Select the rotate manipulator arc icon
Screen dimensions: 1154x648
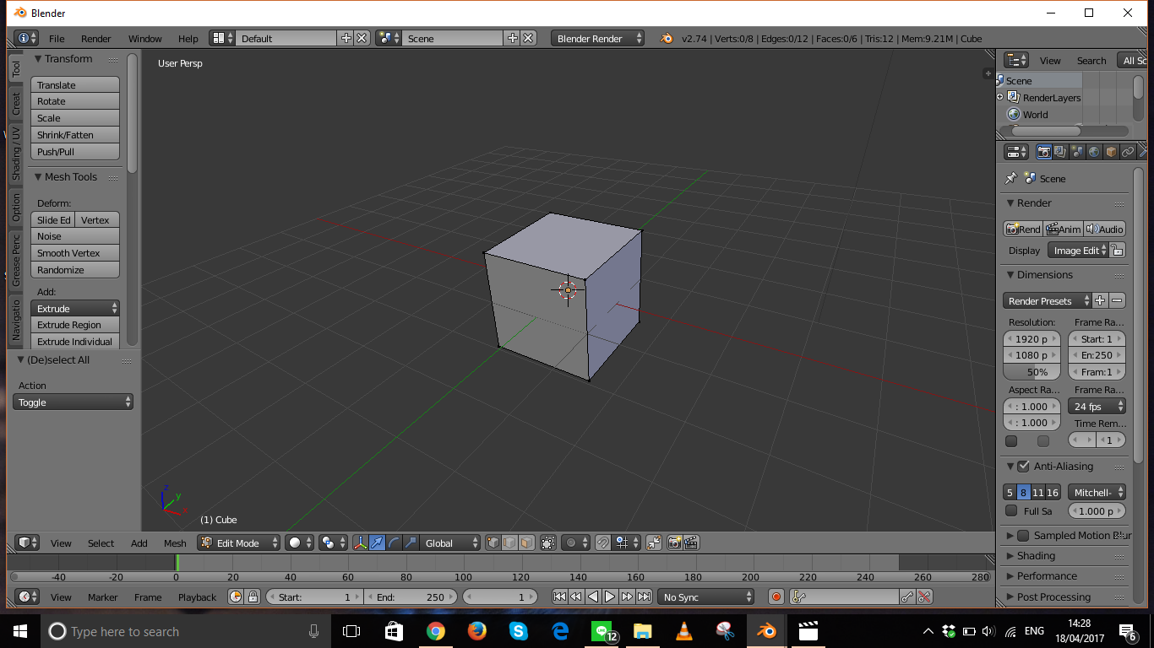click(x=394, y=543)
